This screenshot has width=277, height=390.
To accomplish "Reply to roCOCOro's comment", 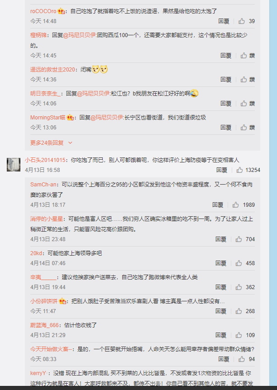I will tap(224, 21).
